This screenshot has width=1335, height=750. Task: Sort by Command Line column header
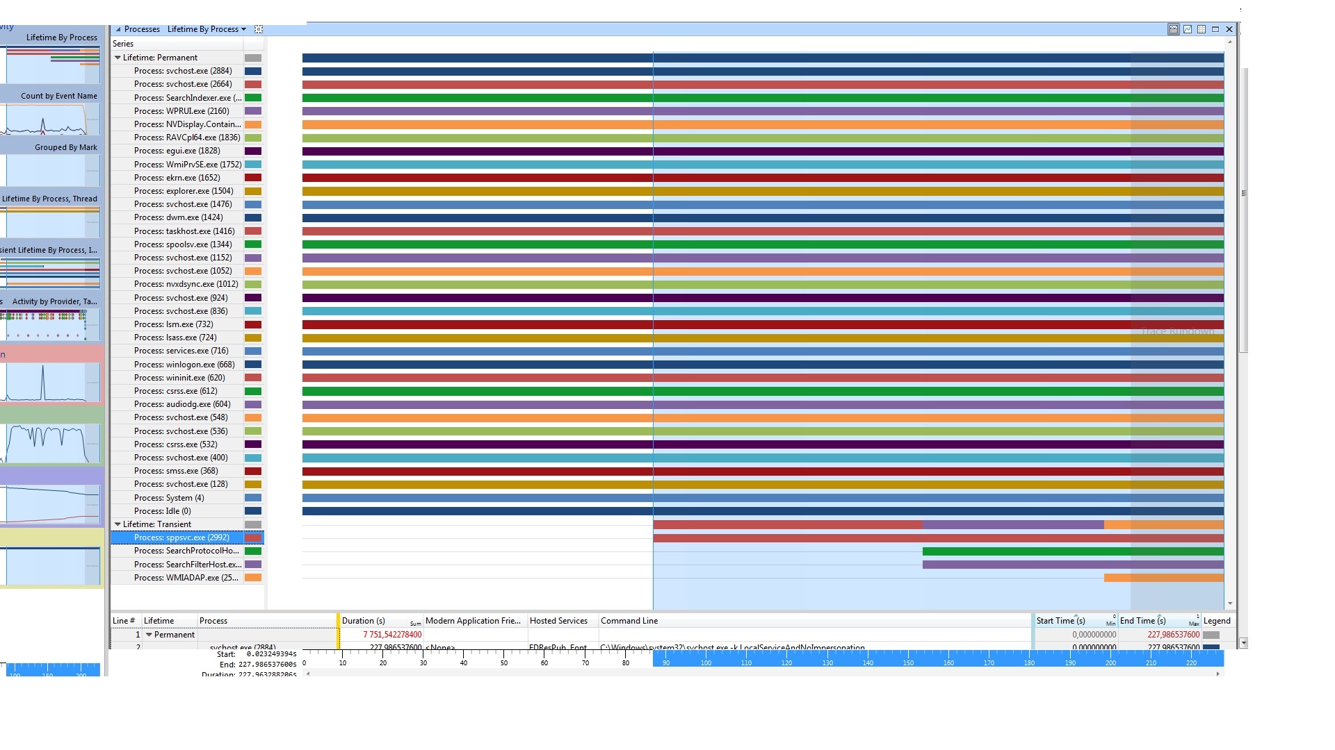[629, 621]
